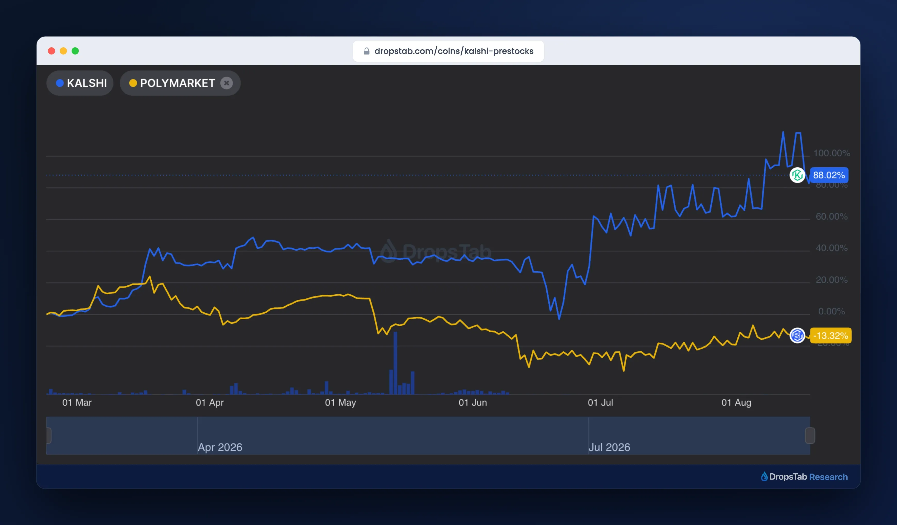Click the Apr 2026 navigator label

click(220, 447)
